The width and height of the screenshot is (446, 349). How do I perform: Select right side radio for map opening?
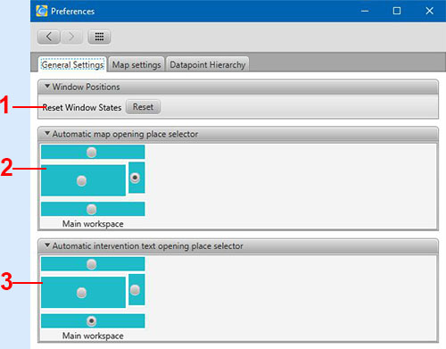click(x=135, y=178)
